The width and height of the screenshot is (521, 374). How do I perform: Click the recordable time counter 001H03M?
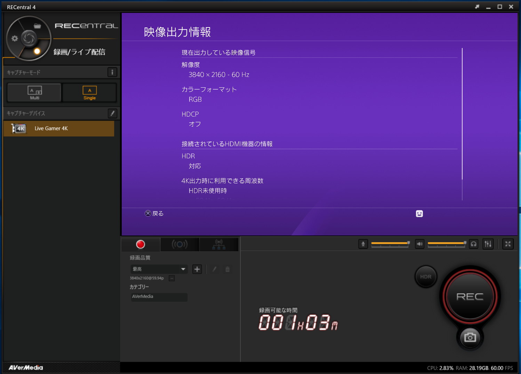pyautogui.click(x=298, y=322)
